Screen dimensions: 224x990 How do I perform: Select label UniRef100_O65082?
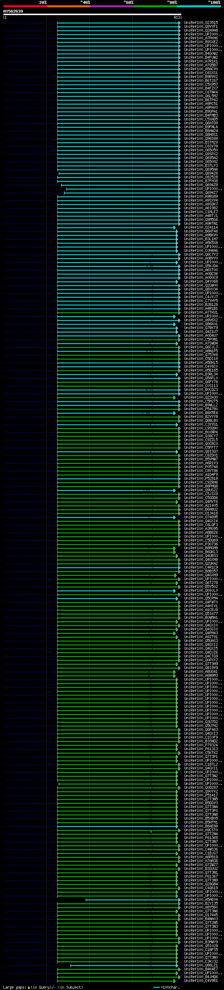coord(201,162)
